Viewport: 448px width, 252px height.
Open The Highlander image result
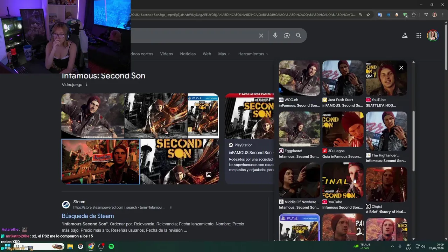pos(386,137)
